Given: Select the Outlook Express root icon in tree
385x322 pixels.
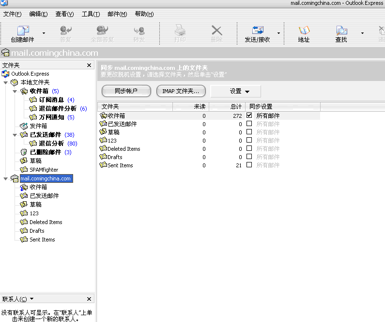Looking at the screenshot, I should coord(5,74).
